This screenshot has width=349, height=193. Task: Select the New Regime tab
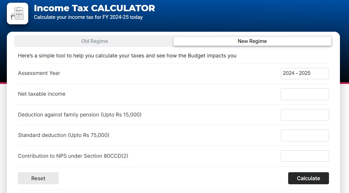click(252, 41)
